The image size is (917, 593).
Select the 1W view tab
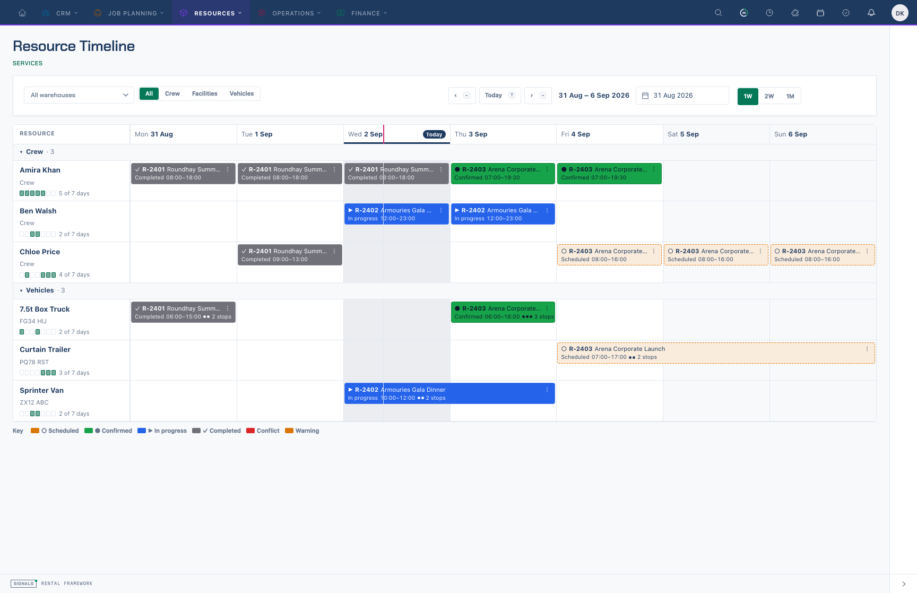pyautogui.click(x=748, y=96)
